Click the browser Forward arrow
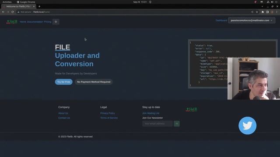280x157 pixels. click(8, 12)
